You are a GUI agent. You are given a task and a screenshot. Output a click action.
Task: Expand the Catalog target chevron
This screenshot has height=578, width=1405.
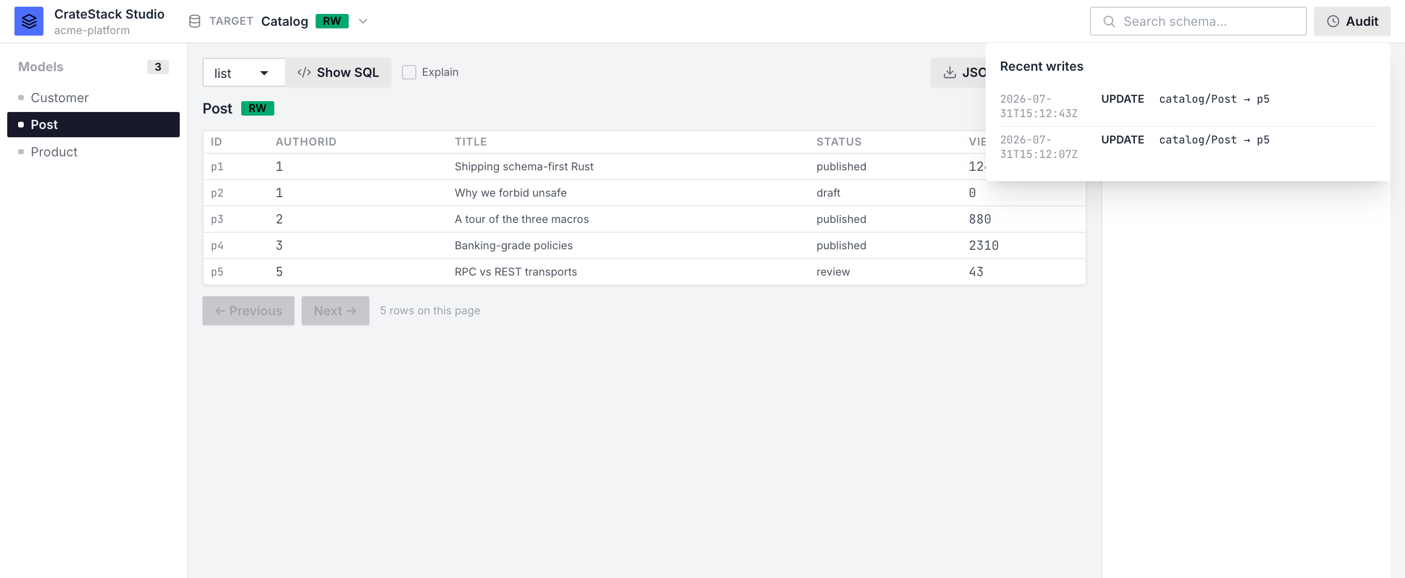coord(363,21)
